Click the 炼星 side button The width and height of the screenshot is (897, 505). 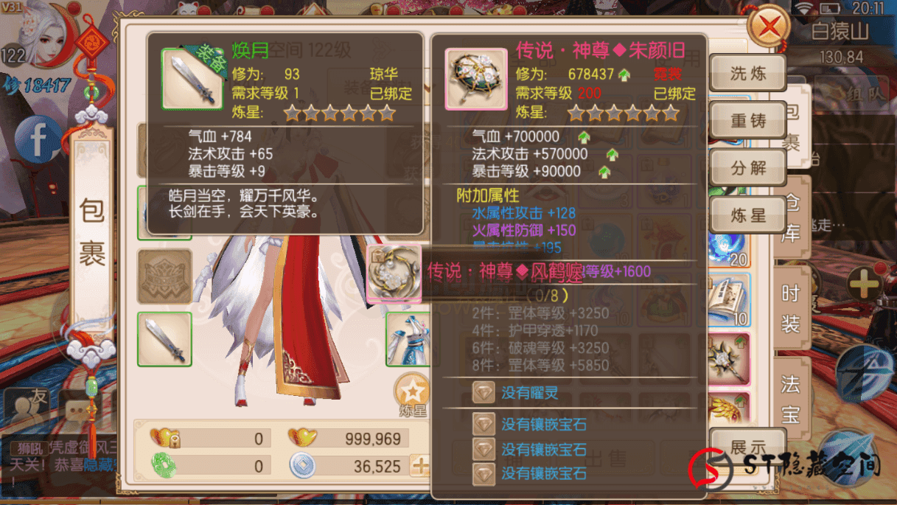tap(748, 215)
